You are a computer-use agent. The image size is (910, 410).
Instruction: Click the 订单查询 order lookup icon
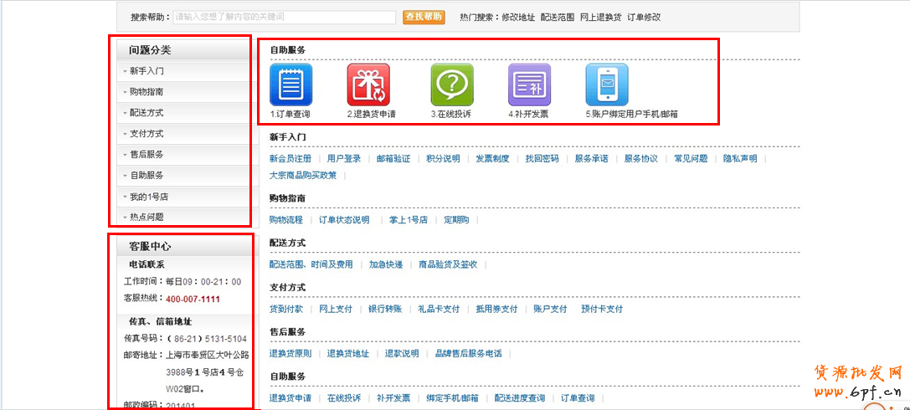tap(290, 85)
